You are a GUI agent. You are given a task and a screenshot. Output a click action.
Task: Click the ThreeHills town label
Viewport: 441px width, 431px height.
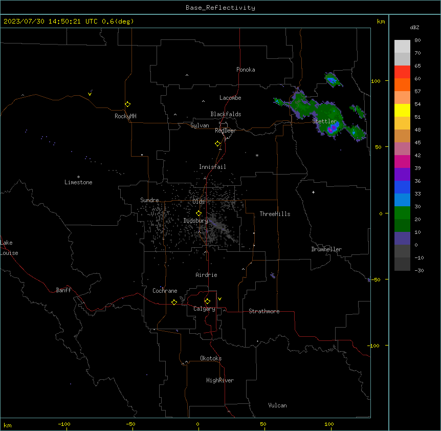tap(275, 214)
